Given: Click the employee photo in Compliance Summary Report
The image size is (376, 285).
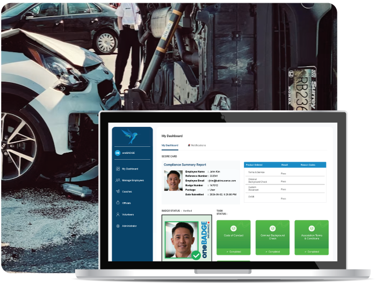Looking at the screenshot, I should (x=173, y=181).
